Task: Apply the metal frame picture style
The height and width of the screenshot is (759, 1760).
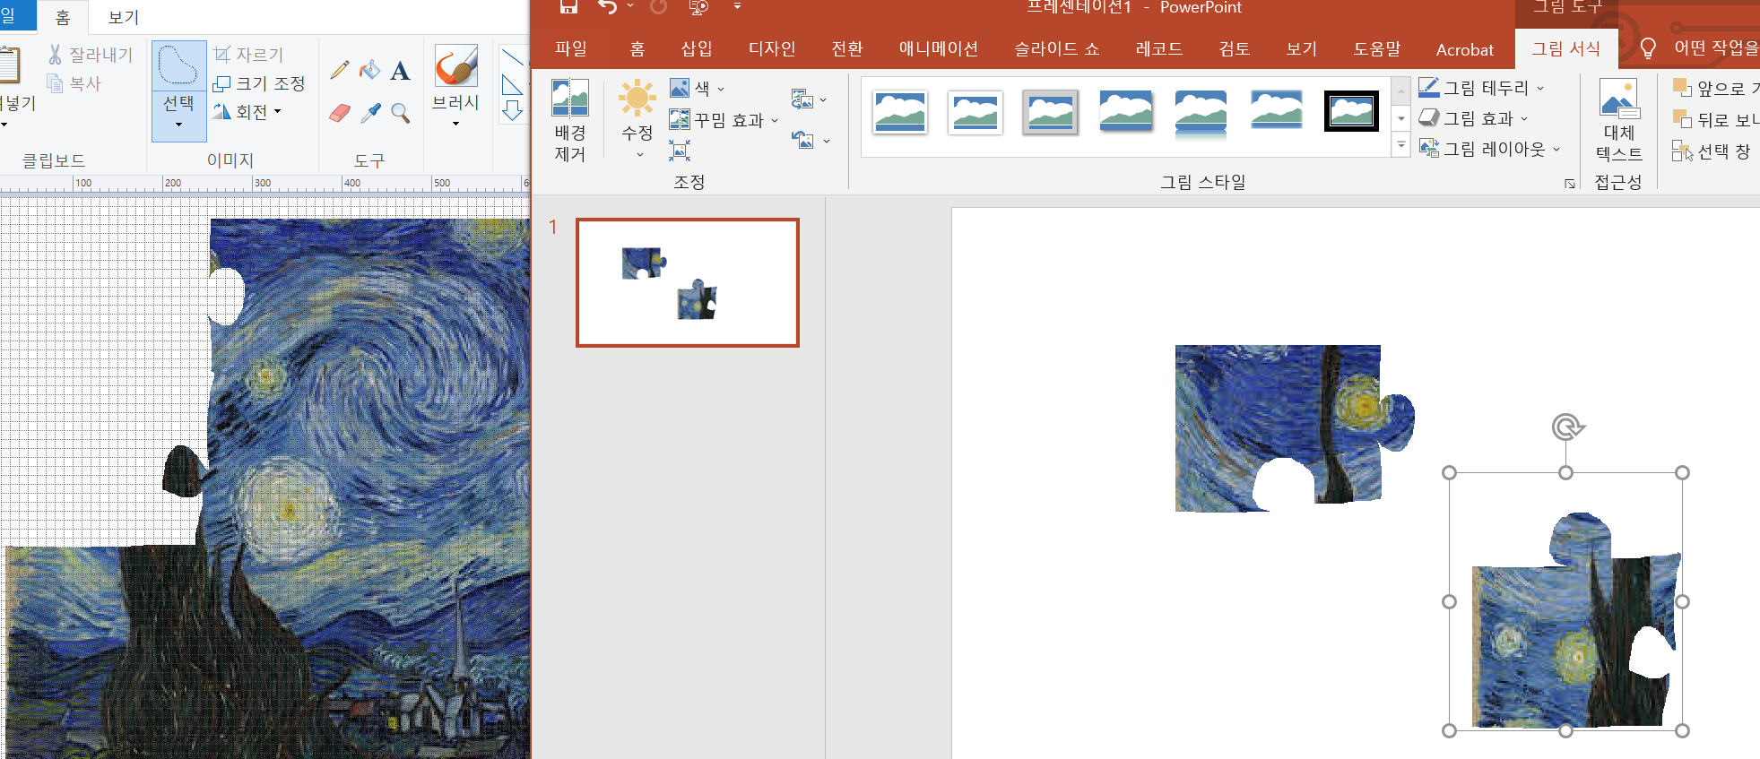Action: tap(1050, 112)
